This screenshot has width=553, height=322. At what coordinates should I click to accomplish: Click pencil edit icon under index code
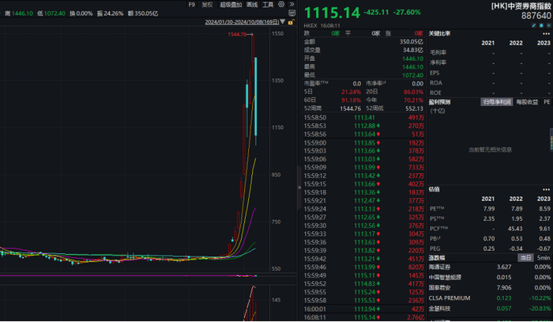click(534, 25)
